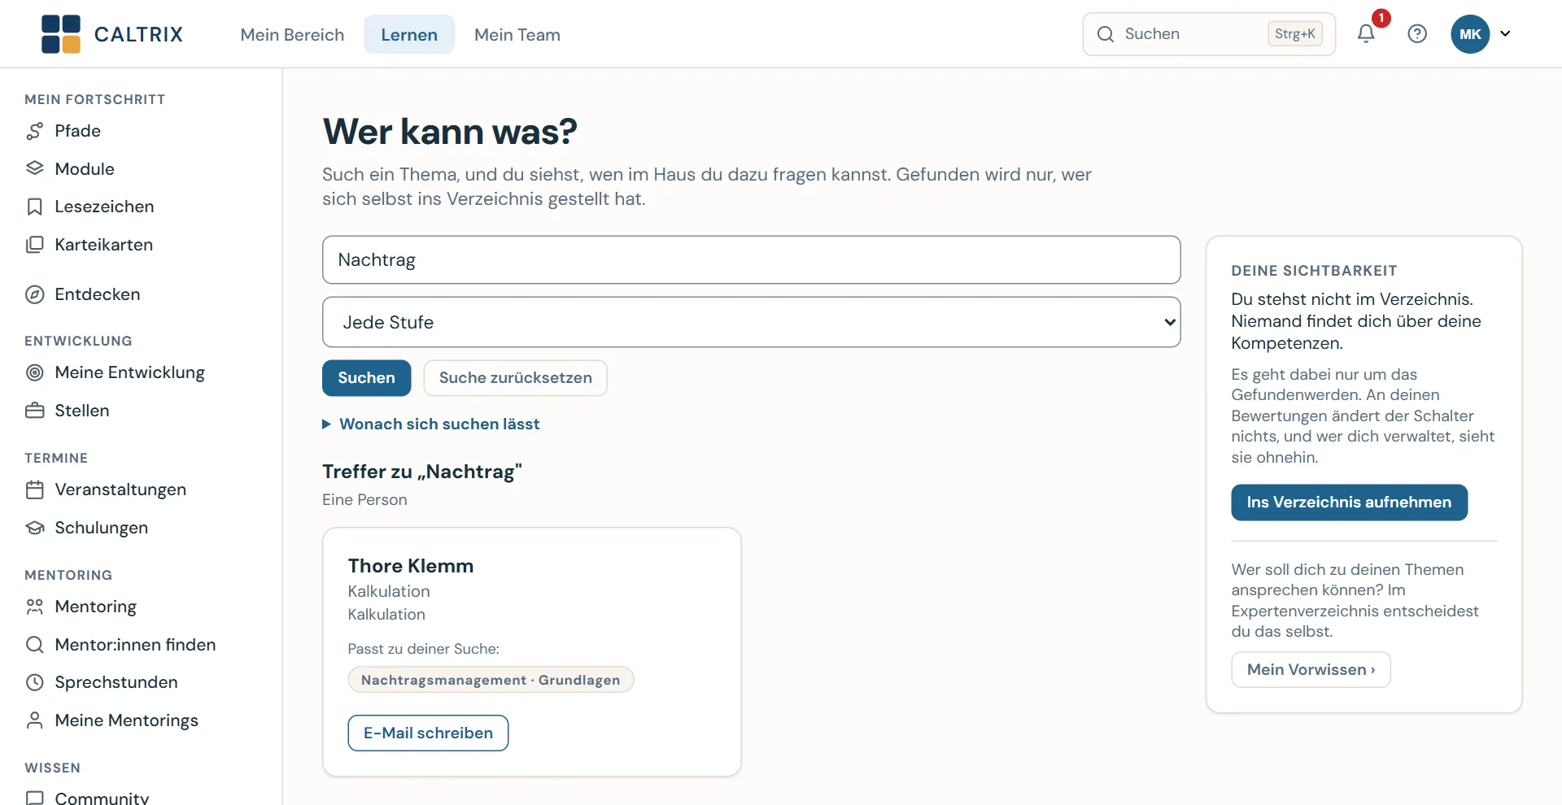
Task: Click the Pfade sidebar icon
Action: pos(35,131)
